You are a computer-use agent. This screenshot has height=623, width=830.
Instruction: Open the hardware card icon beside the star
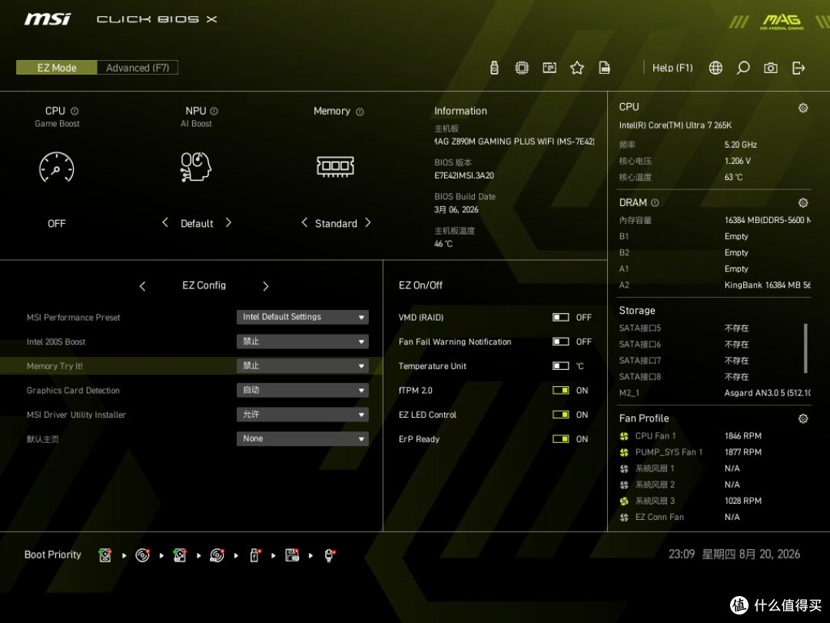[549, 68]
